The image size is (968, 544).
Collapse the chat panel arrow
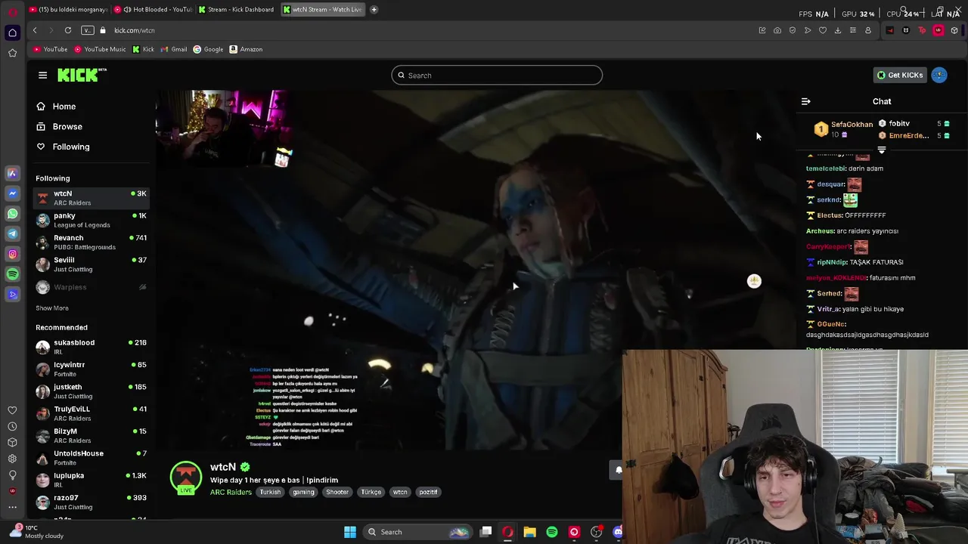click(x=805, y=101)
